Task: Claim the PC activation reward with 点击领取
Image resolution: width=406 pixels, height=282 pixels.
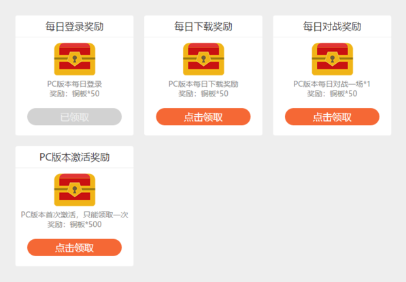Action: [x=74, y=247]
